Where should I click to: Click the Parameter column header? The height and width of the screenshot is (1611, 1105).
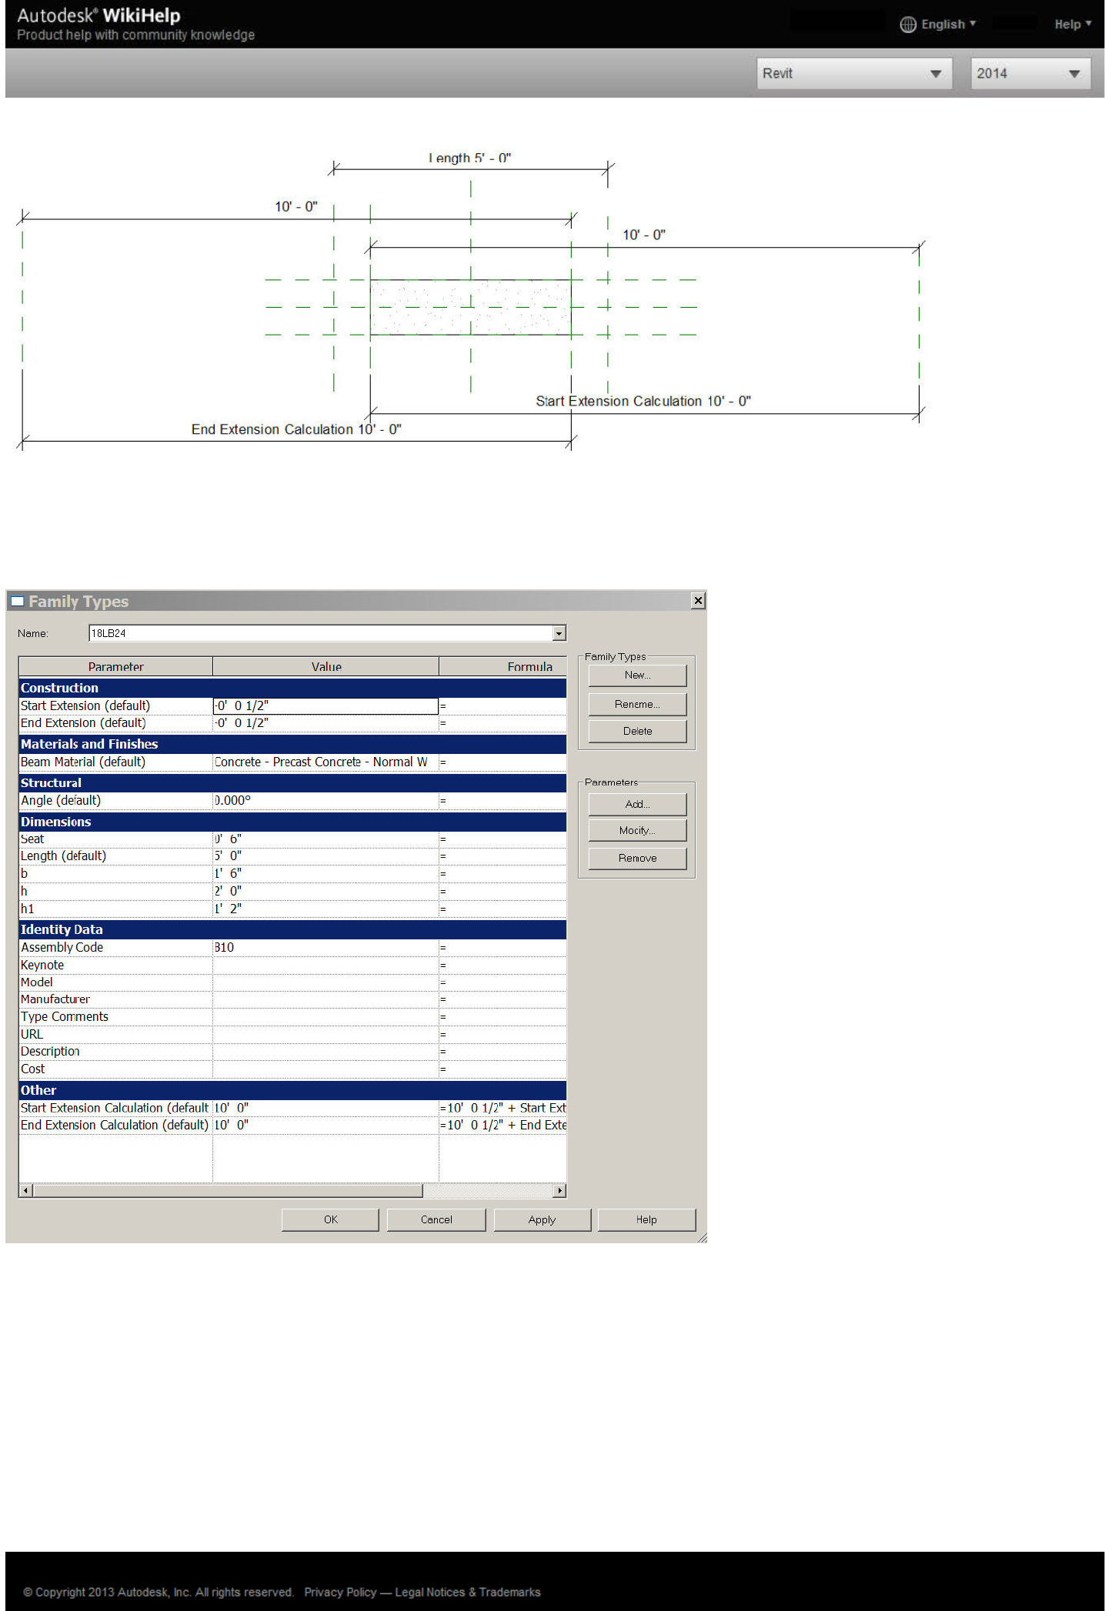(115, 667)
